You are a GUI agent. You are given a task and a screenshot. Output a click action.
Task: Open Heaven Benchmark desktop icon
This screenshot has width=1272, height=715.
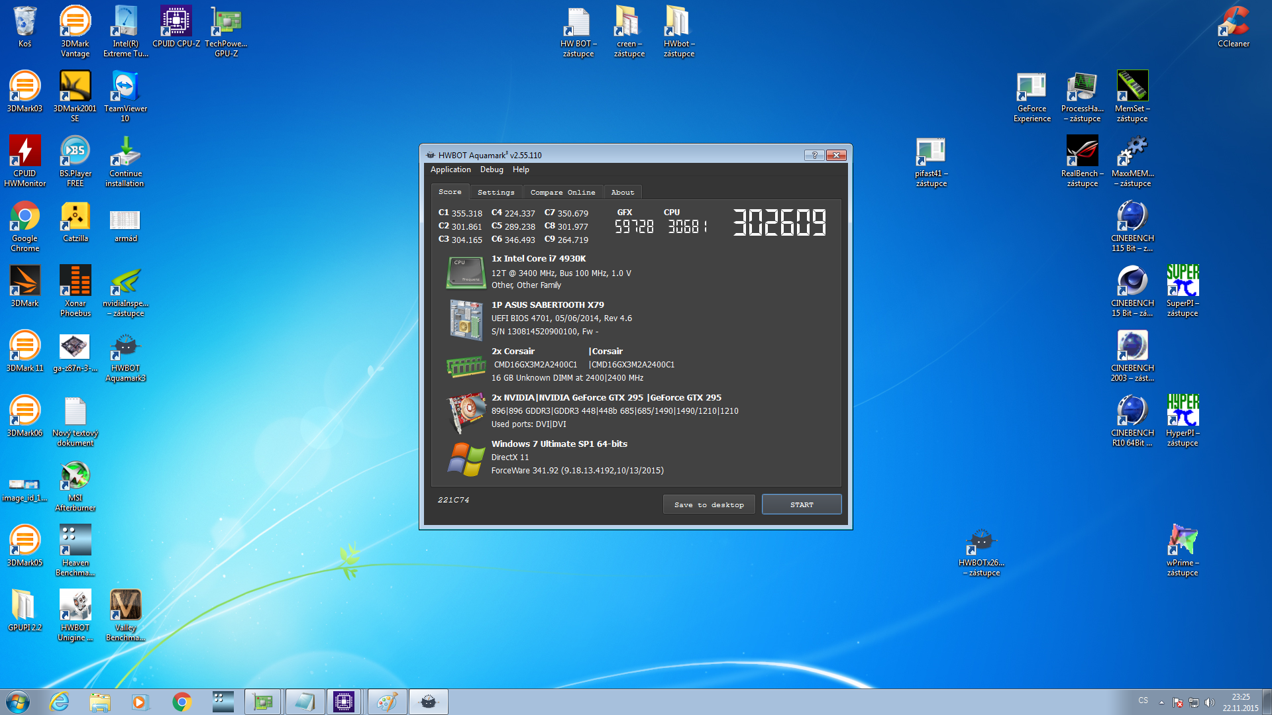click(x=75, y=551)
